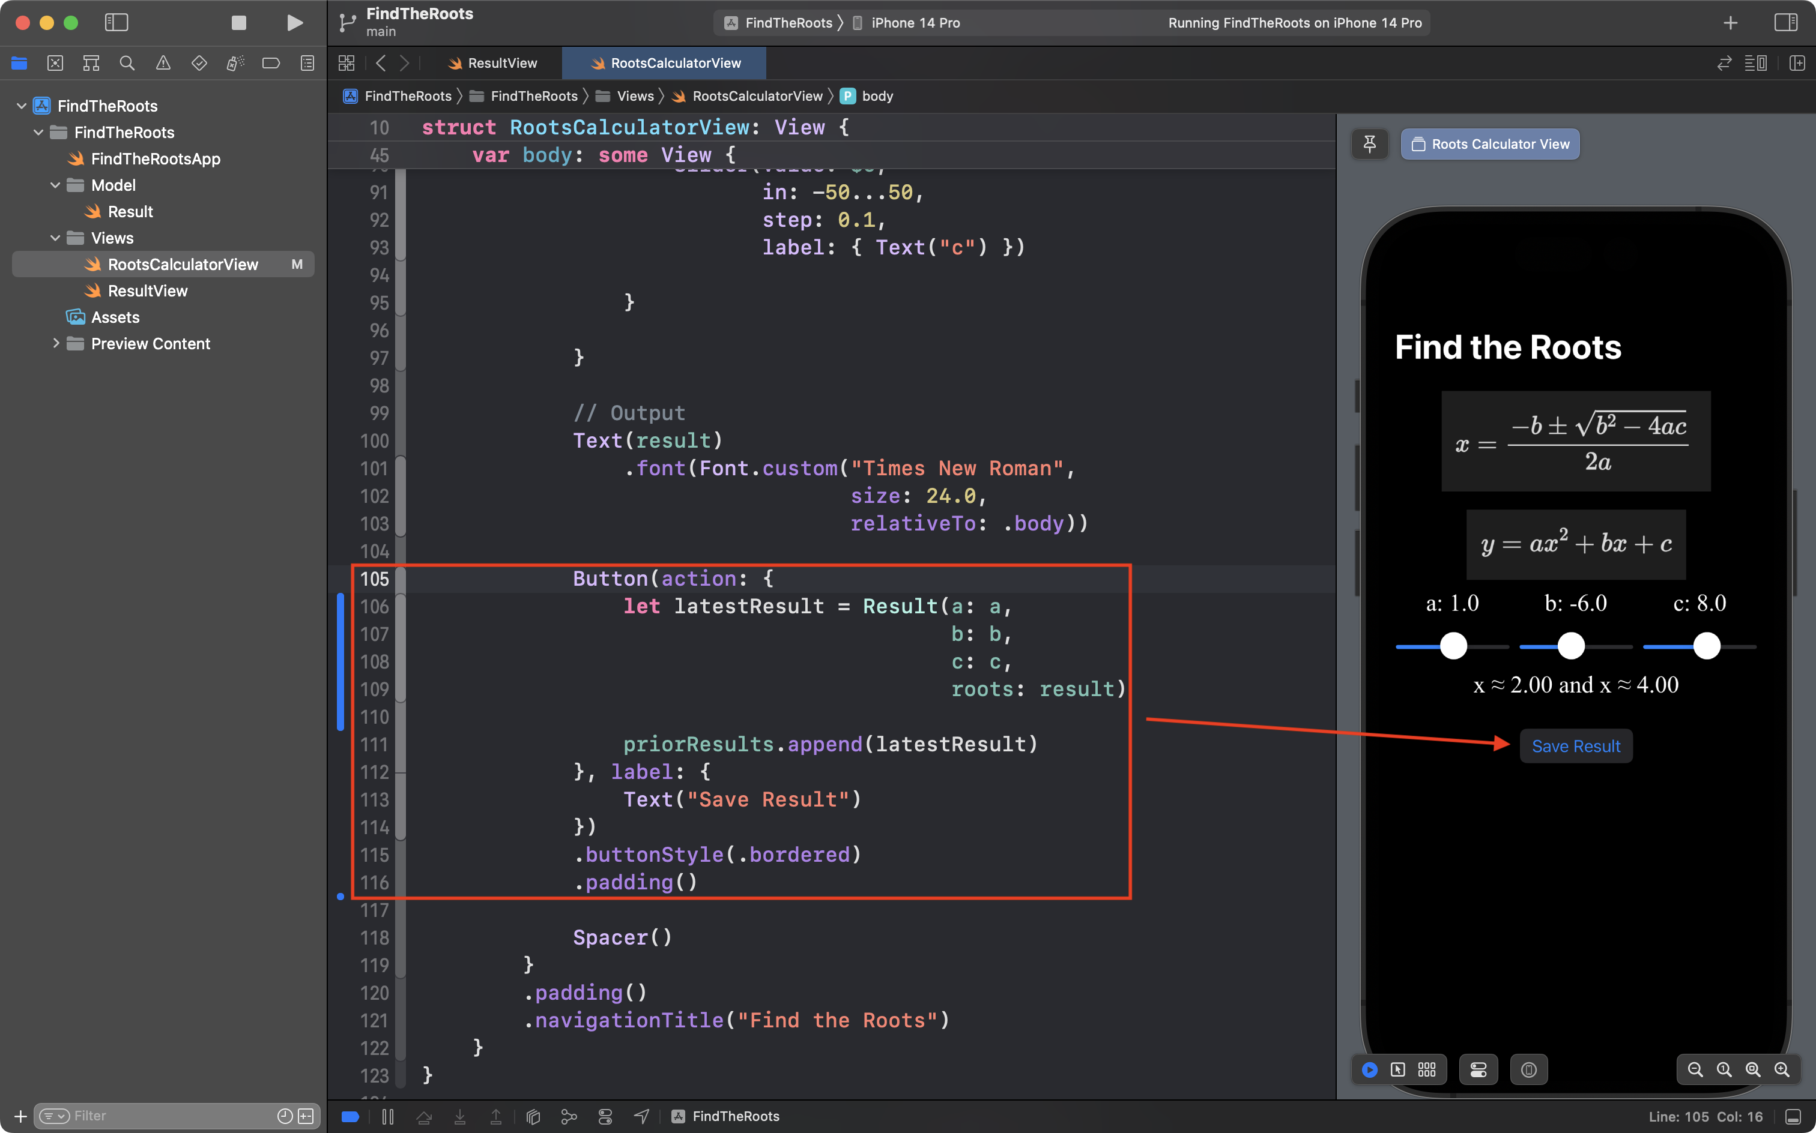Click the Filter input field at bottom

pyautogui.click(x=170, y=1115)
